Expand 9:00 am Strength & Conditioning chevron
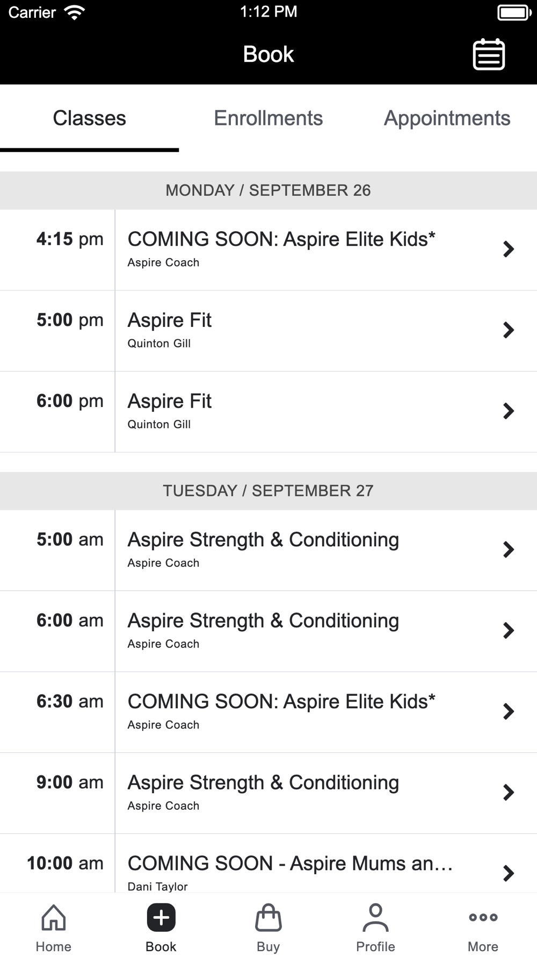Viewport: 537px width, 956px height. point(509,793)
